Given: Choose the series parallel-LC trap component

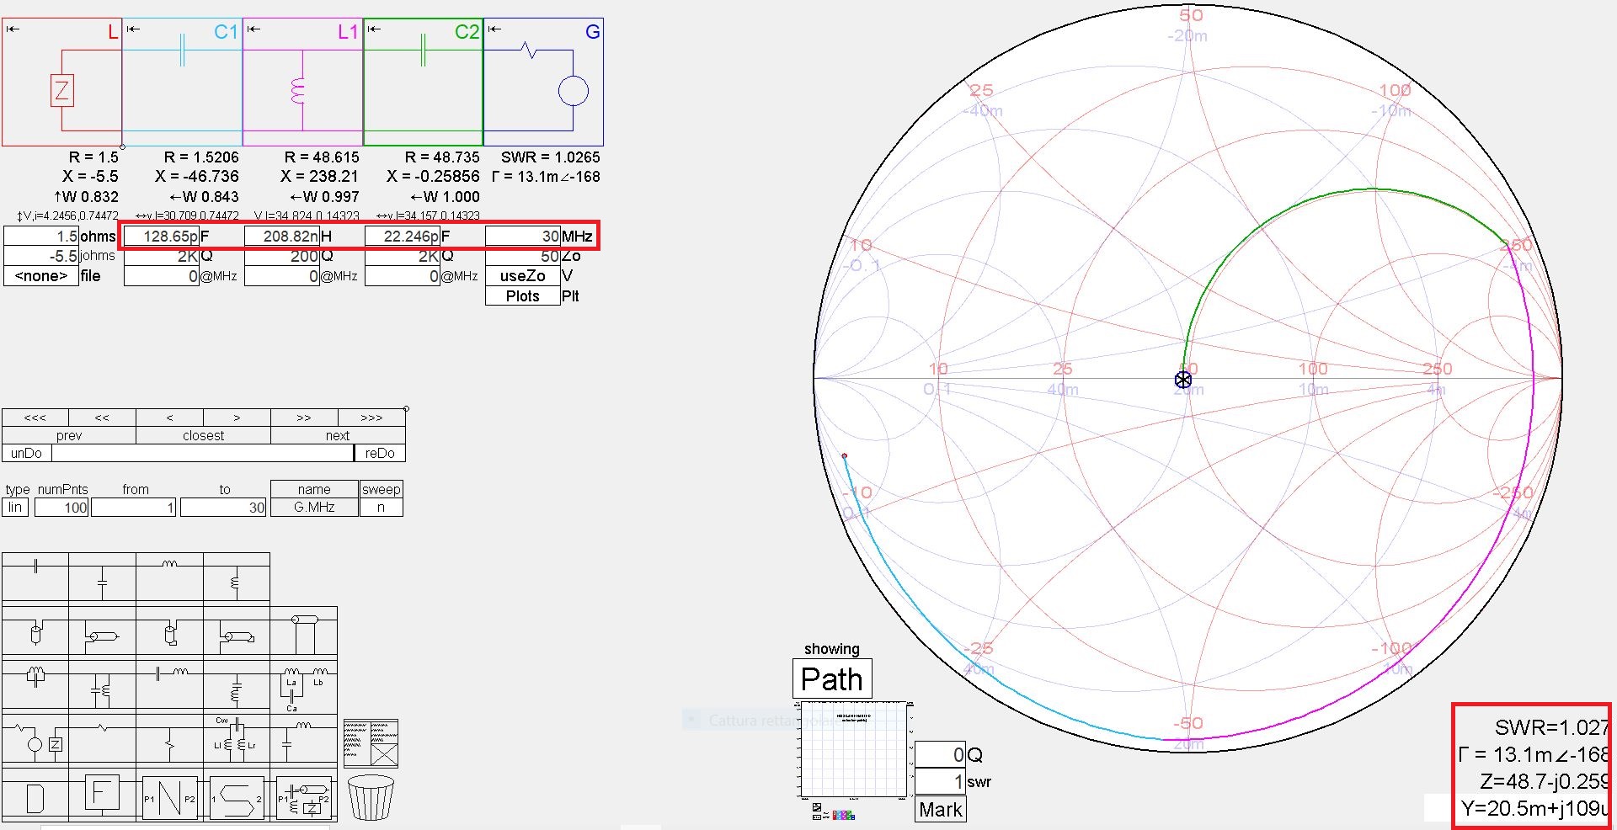Looking at the screenshot, I should 35,685.
